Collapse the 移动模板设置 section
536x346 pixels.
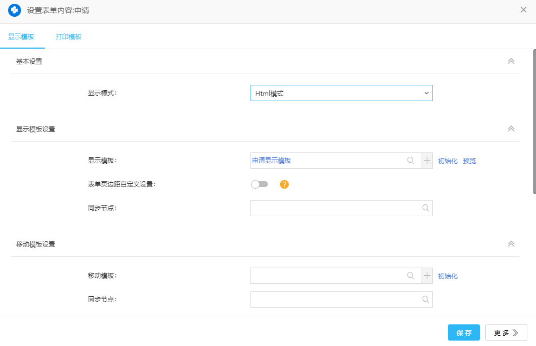pyautogui.click(x=511, y=244)
